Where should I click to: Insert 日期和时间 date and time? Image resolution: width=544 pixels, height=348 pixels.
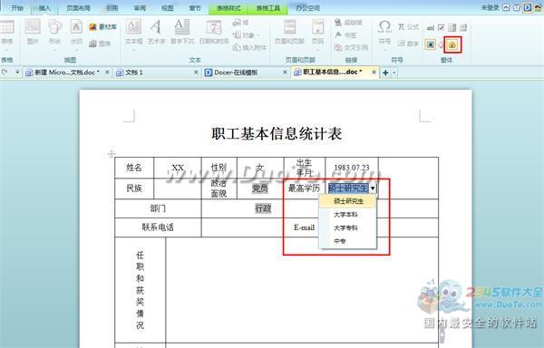pos(214,32)
